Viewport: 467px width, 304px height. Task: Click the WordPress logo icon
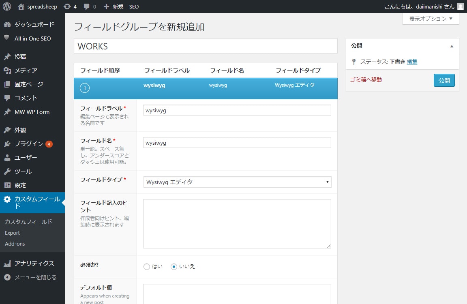[x=7, y=6]
